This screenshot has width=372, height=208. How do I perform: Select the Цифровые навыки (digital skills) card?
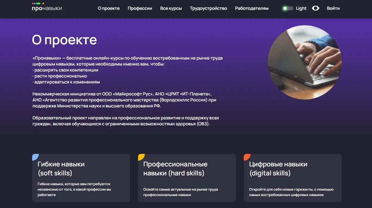click(293, 178)
